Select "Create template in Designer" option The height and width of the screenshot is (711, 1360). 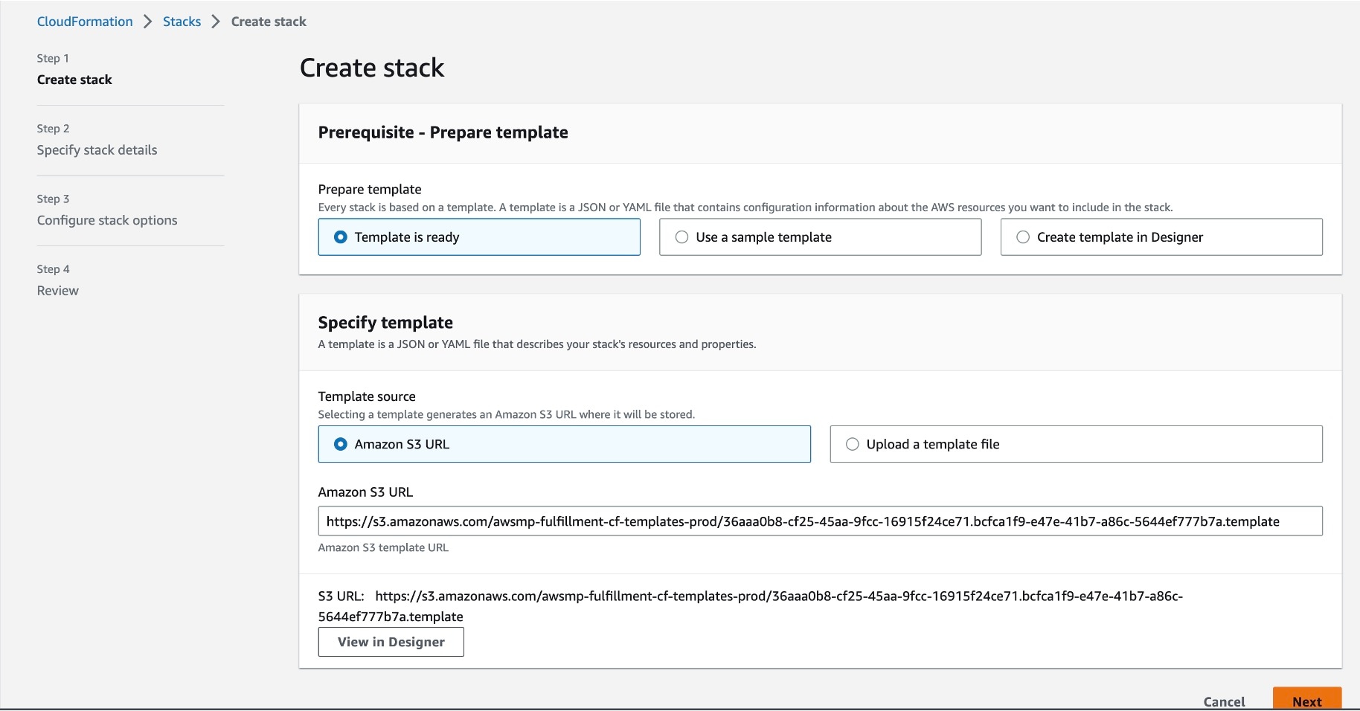click(x=1023, y=237)
